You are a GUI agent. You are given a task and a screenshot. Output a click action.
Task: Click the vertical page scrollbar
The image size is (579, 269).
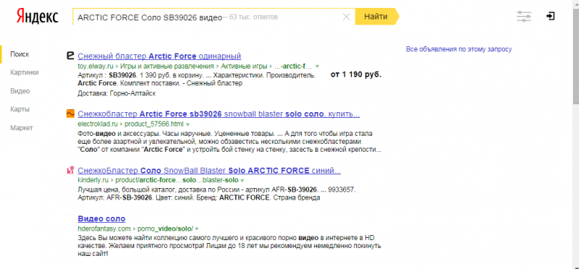[575, 134]
